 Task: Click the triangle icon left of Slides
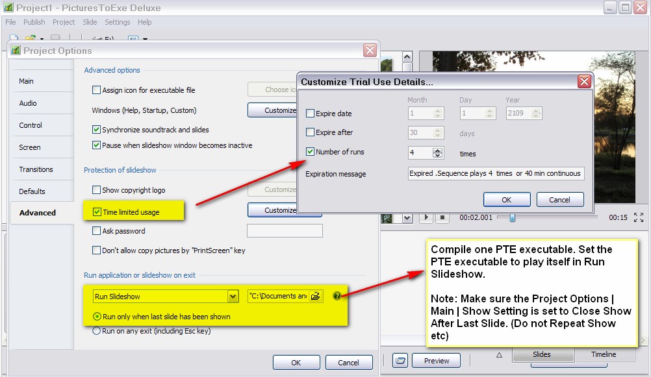coord(499,355)
